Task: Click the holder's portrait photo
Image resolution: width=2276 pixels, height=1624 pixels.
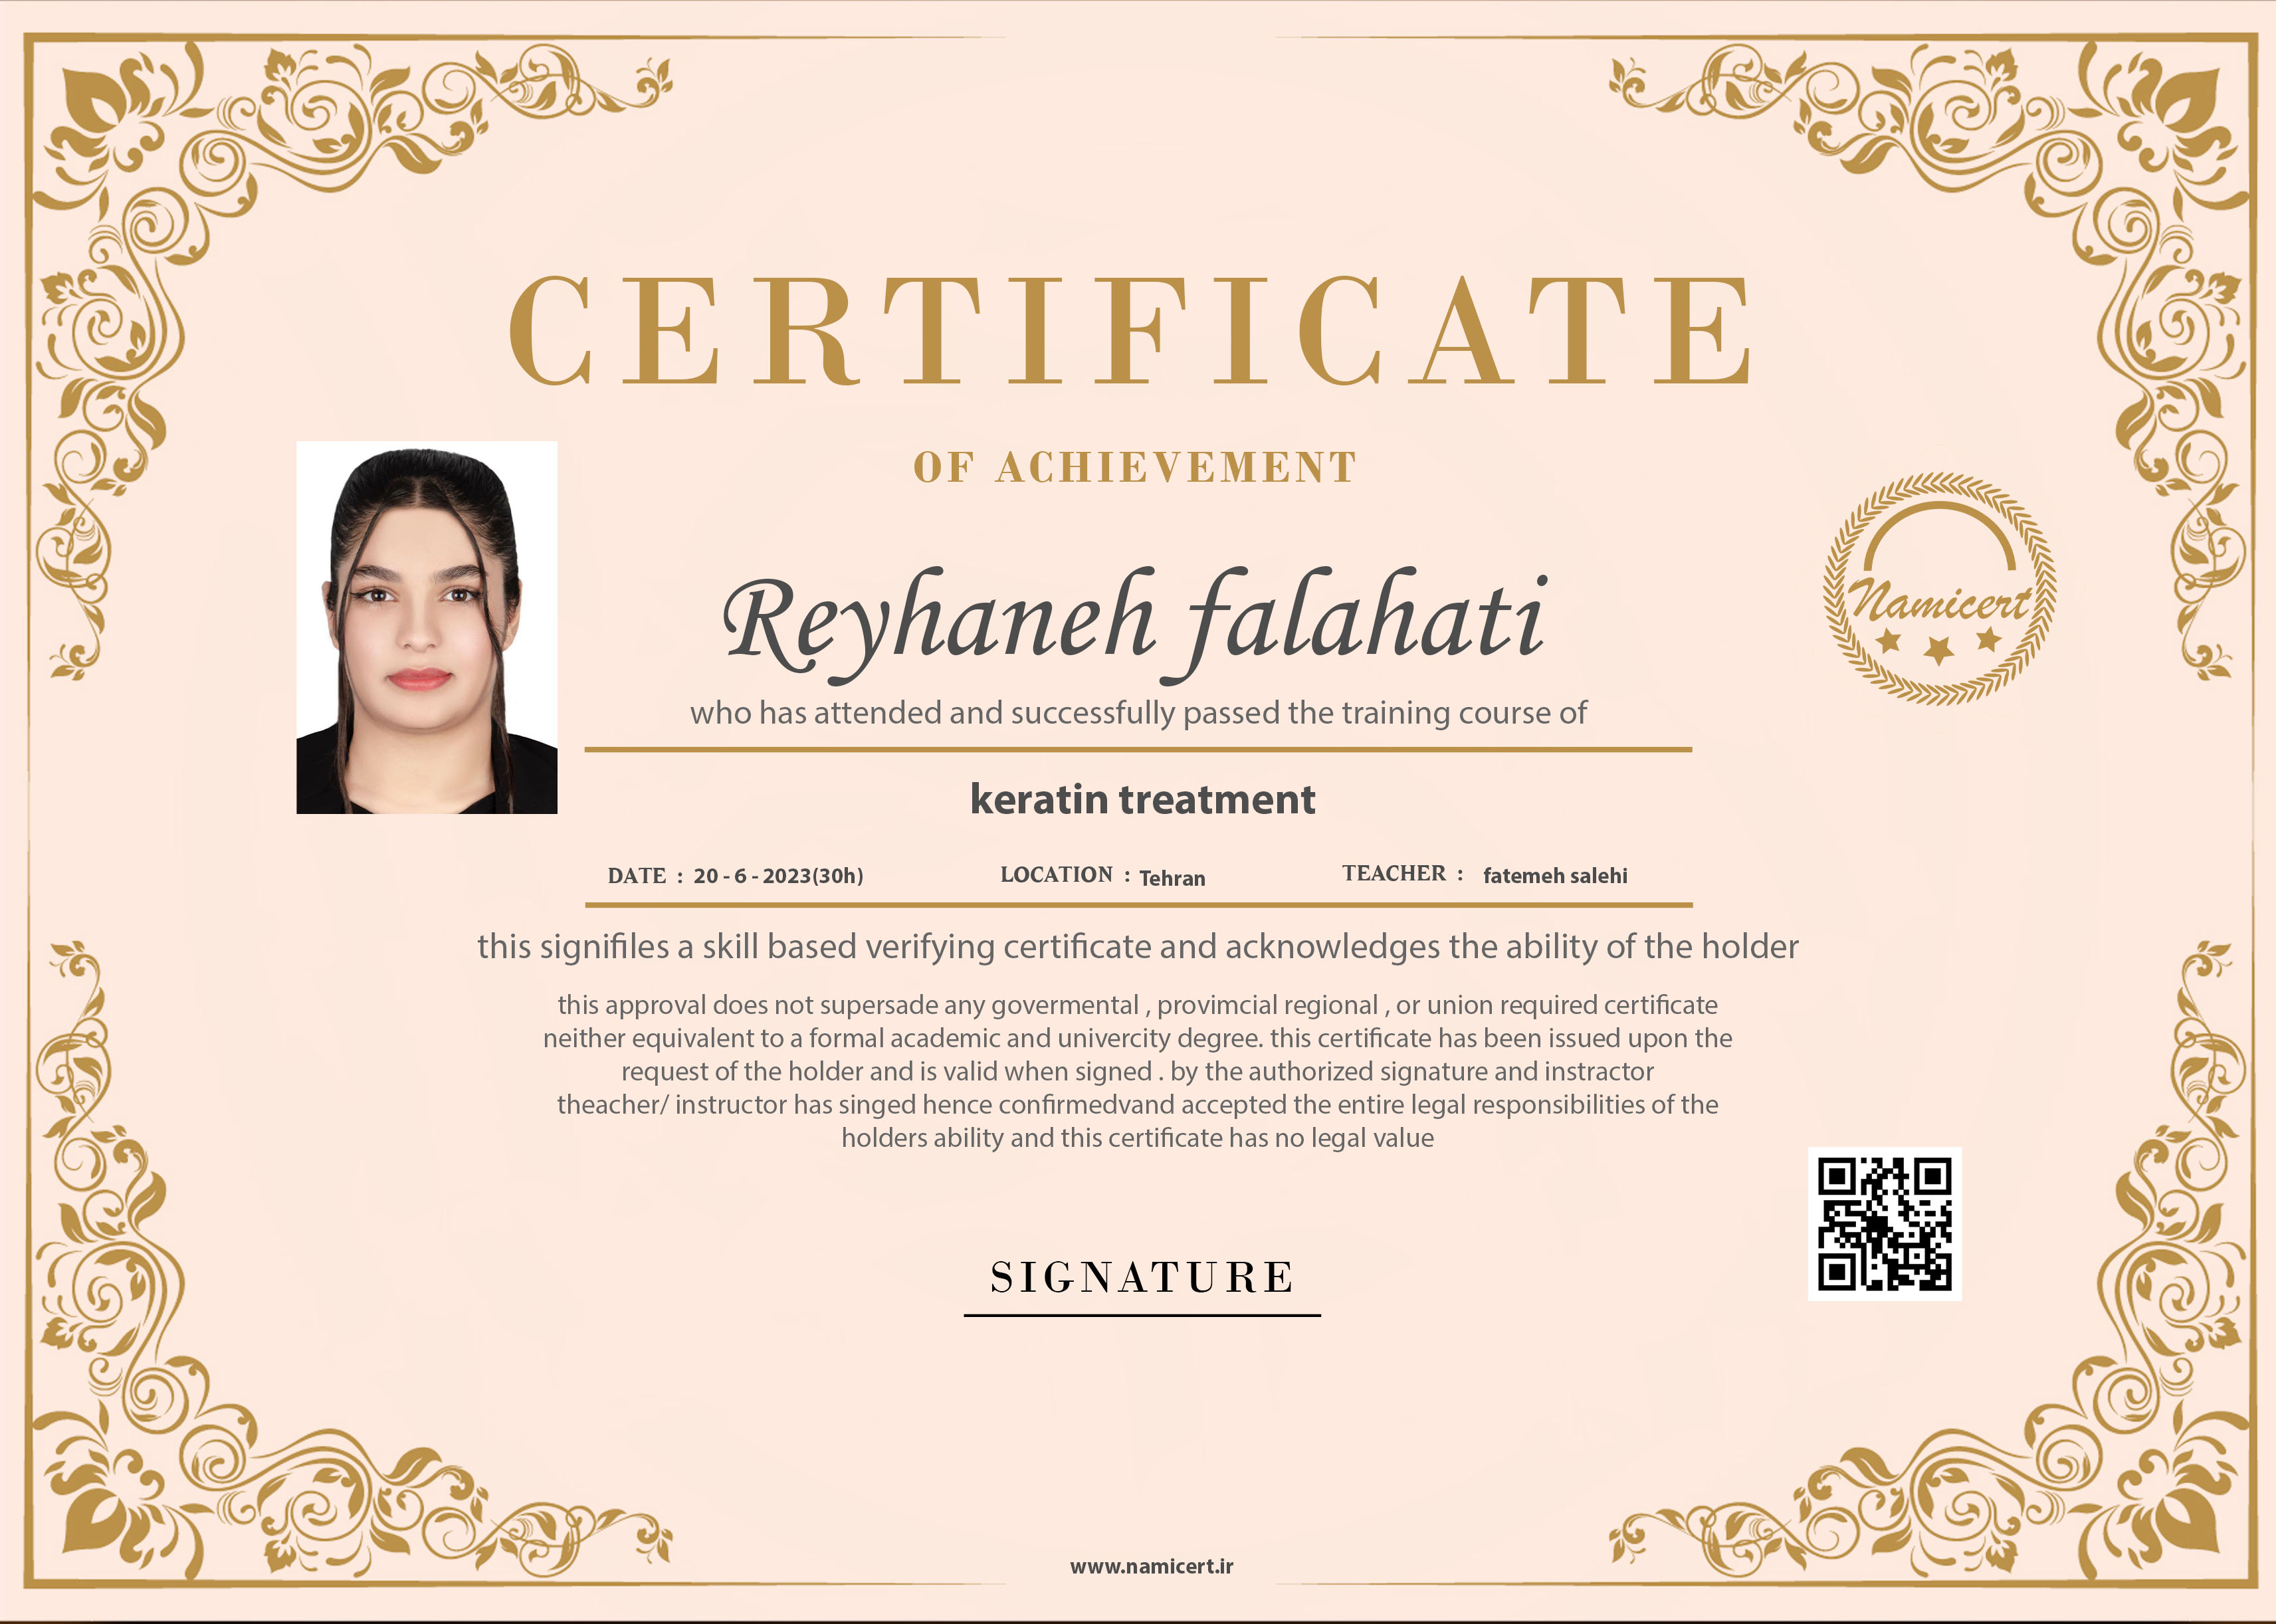Action: pos(427,627)
